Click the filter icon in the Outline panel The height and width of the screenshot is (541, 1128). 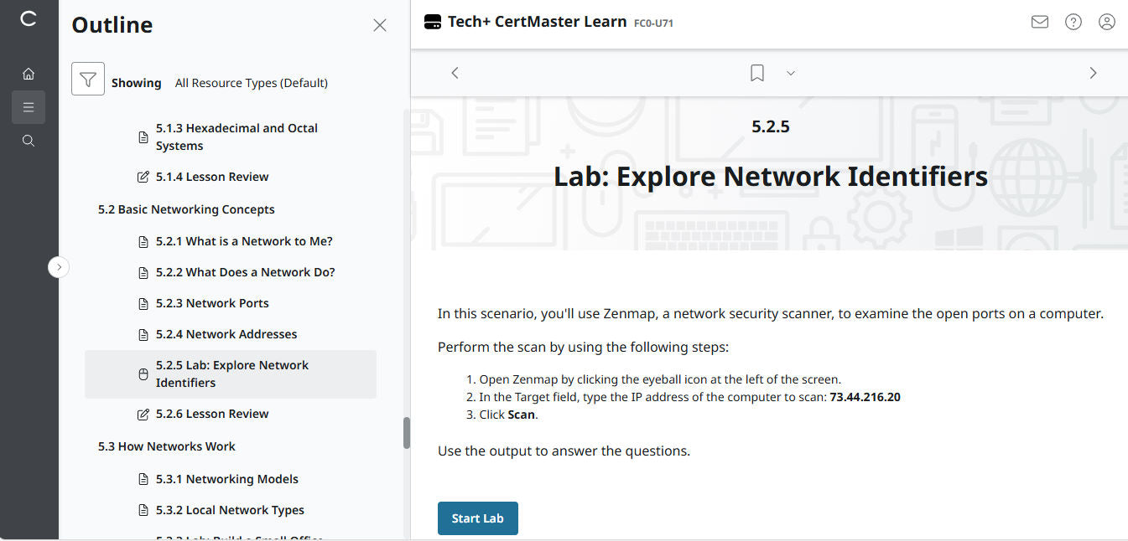click(x=87, y=78)
